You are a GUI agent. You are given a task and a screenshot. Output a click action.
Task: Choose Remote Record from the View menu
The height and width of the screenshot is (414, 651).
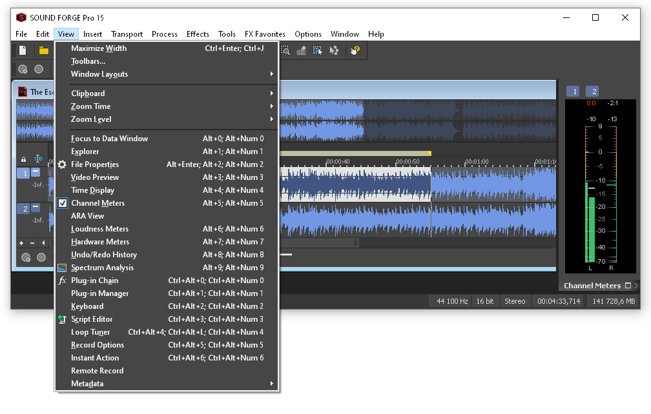pos(97,370)
